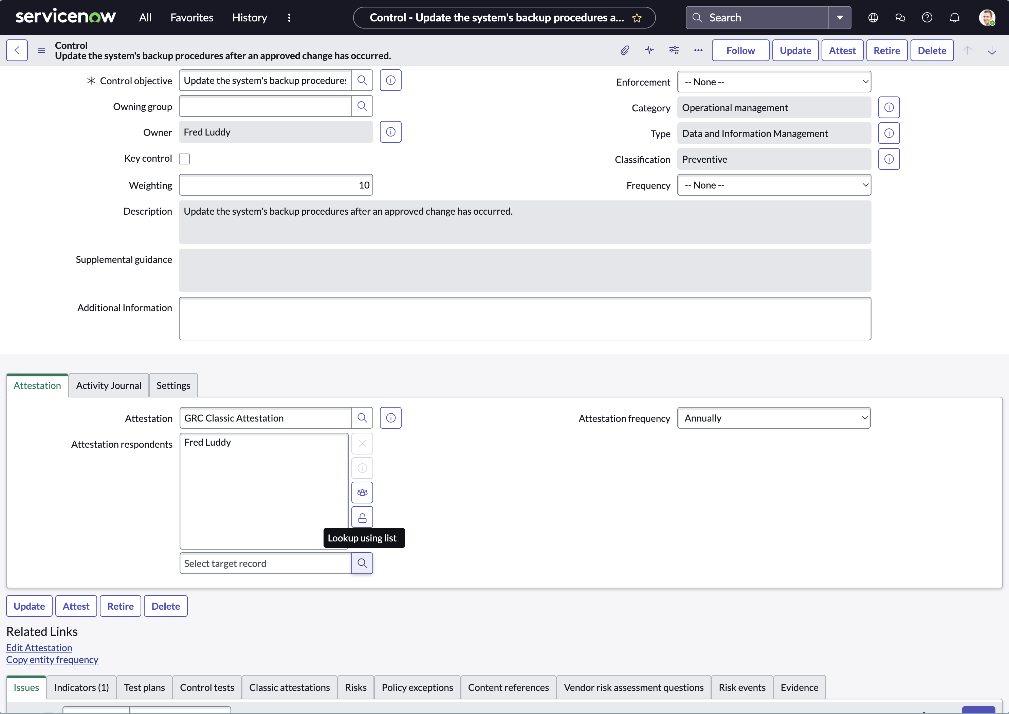Open the notifications bell icon

click(x=954, y=18)
